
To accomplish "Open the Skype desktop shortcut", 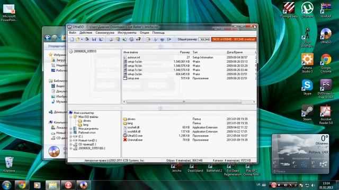I will [307, 87].
